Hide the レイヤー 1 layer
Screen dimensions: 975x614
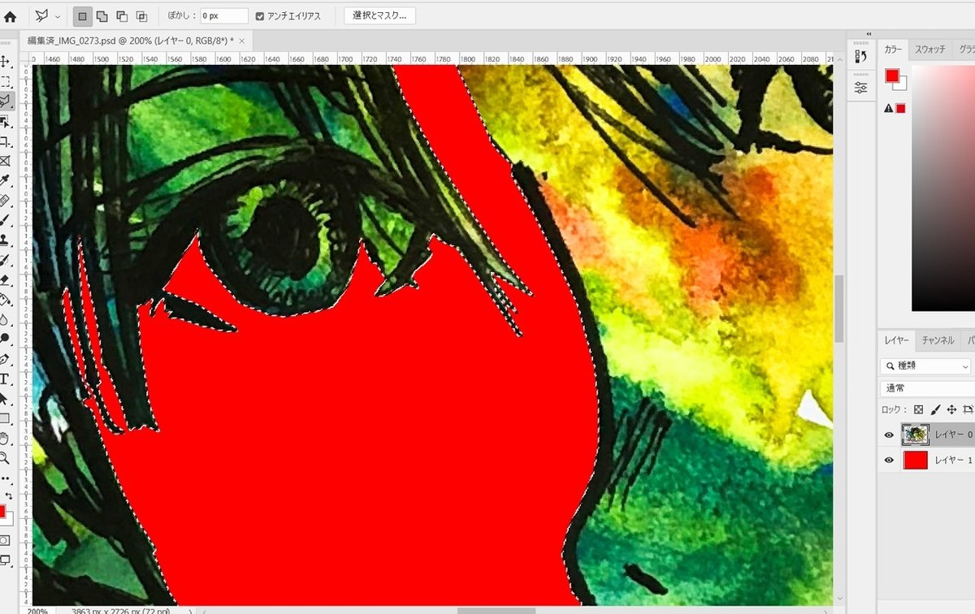(x=889, y=460)
